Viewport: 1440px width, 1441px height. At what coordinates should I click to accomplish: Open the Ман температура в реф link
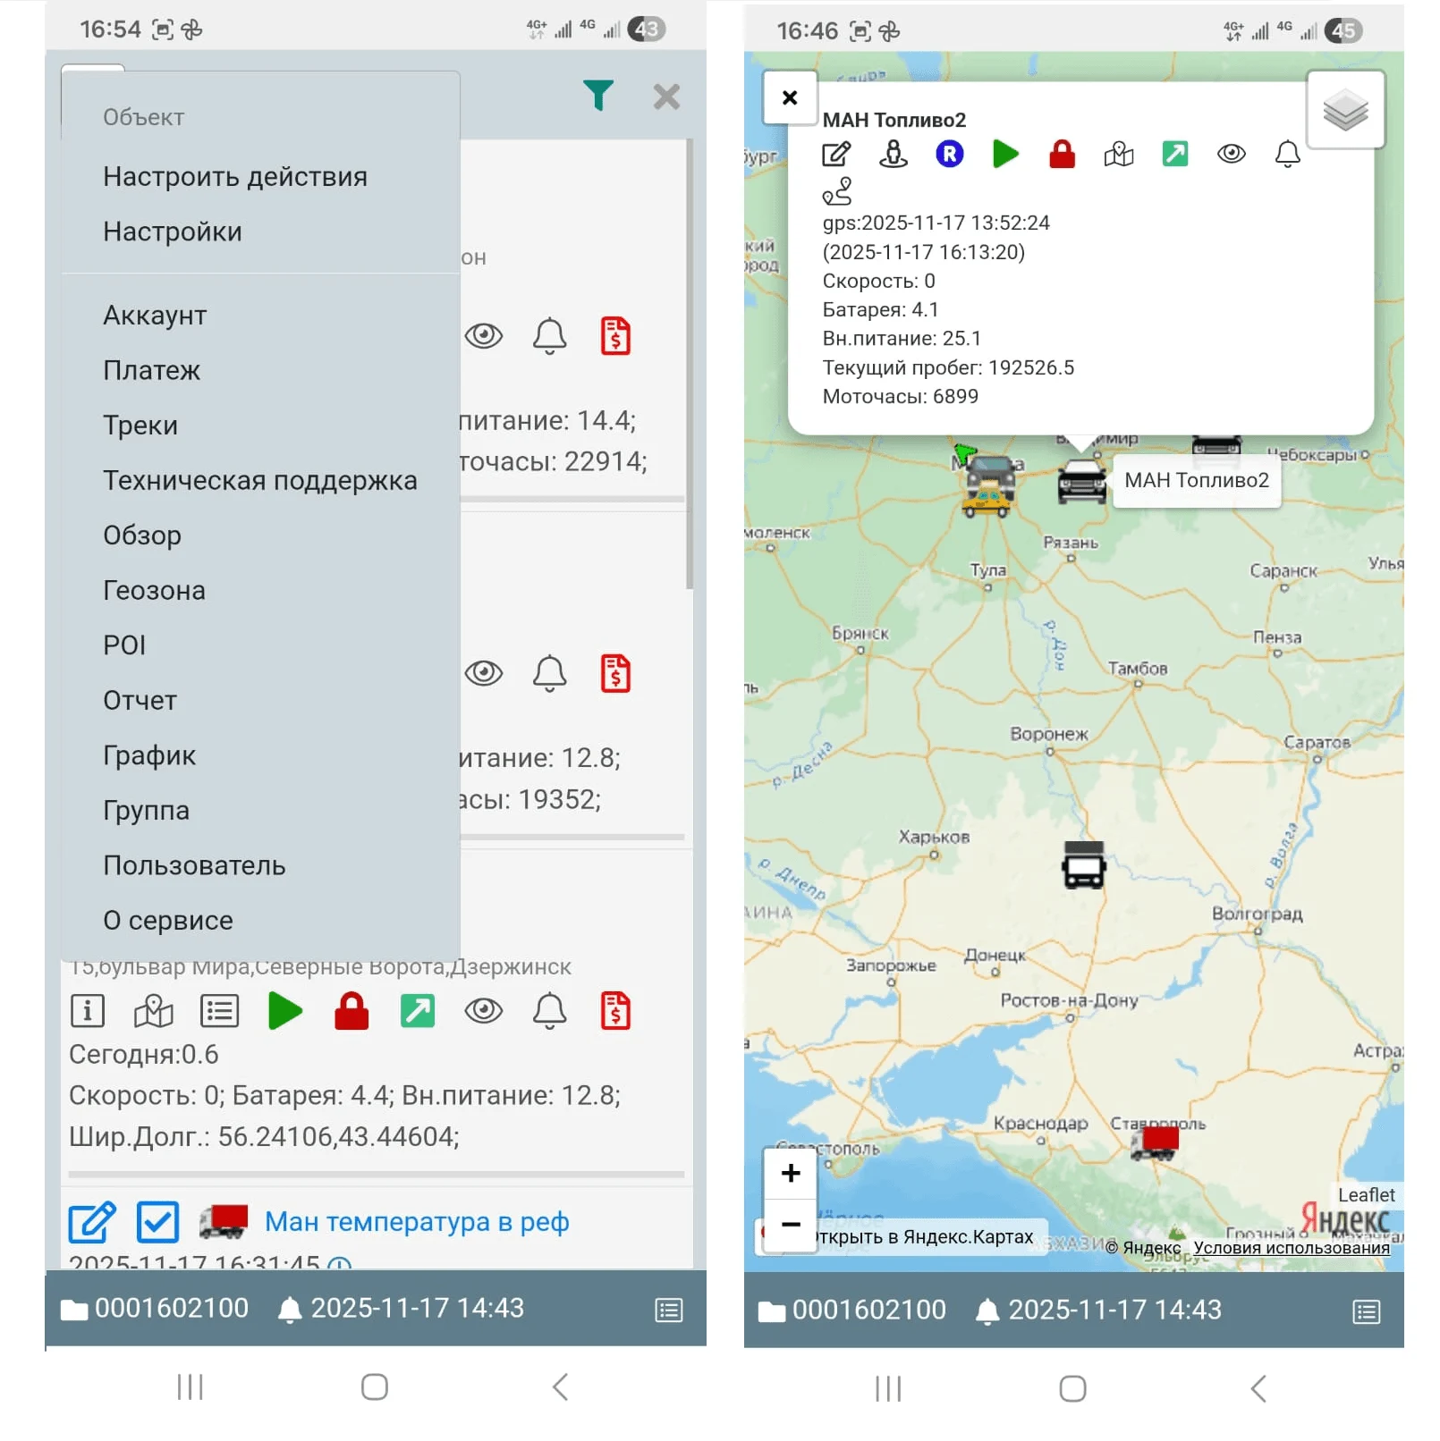(x=417, y=1222)
